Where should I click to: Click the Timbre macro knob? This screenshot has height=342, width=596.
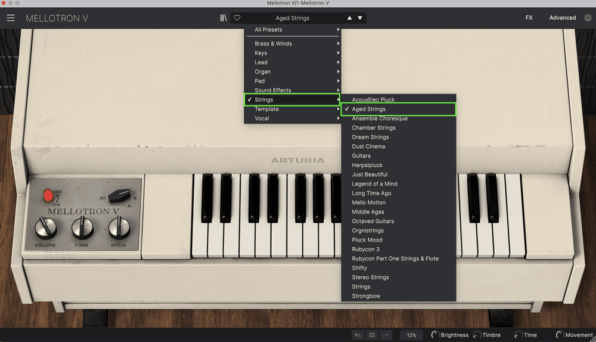(477, 335)
